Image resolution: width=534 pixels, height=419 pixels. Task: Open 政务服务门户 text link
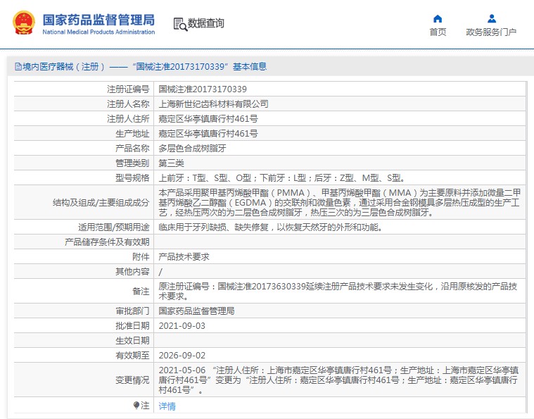click(491, 32)
